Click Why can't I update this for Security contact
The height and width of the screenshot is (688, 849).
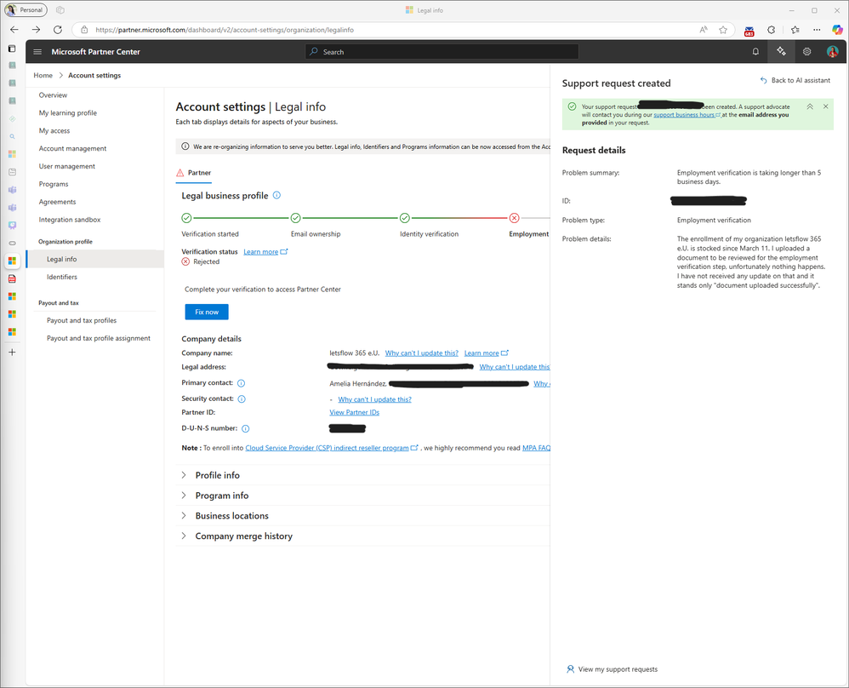click(374, 399)
